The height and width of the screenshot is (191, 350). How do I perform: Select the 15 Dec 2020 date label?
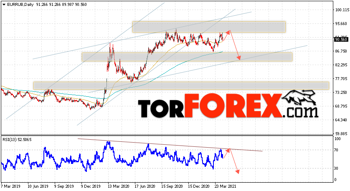click(199, 186)
